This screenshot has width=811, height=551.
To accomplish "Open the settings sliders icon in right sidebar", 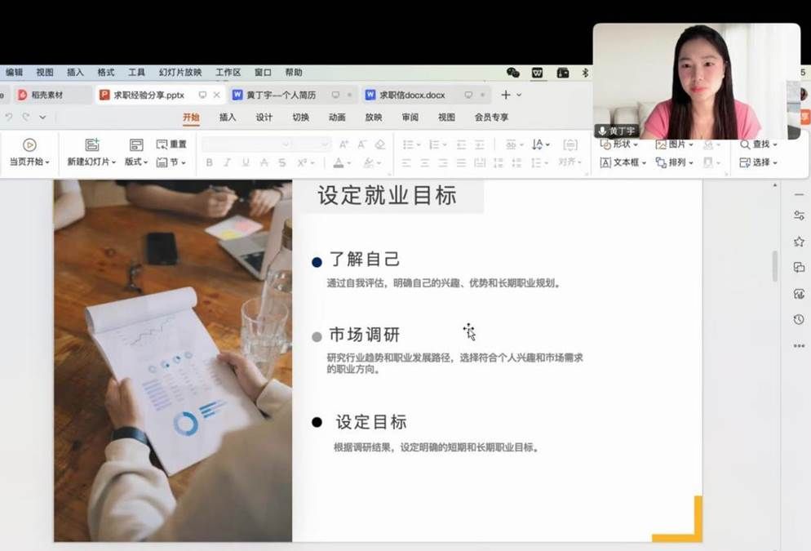I will click(x=799, y=216).
